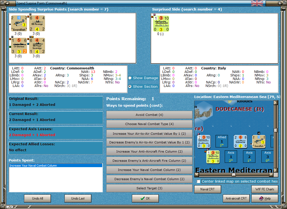Image resolution: width=287 pixels, height=209 pixels.
Task: Click the map horizontal scrollbar thumb
Action: (x=234, y=175)
